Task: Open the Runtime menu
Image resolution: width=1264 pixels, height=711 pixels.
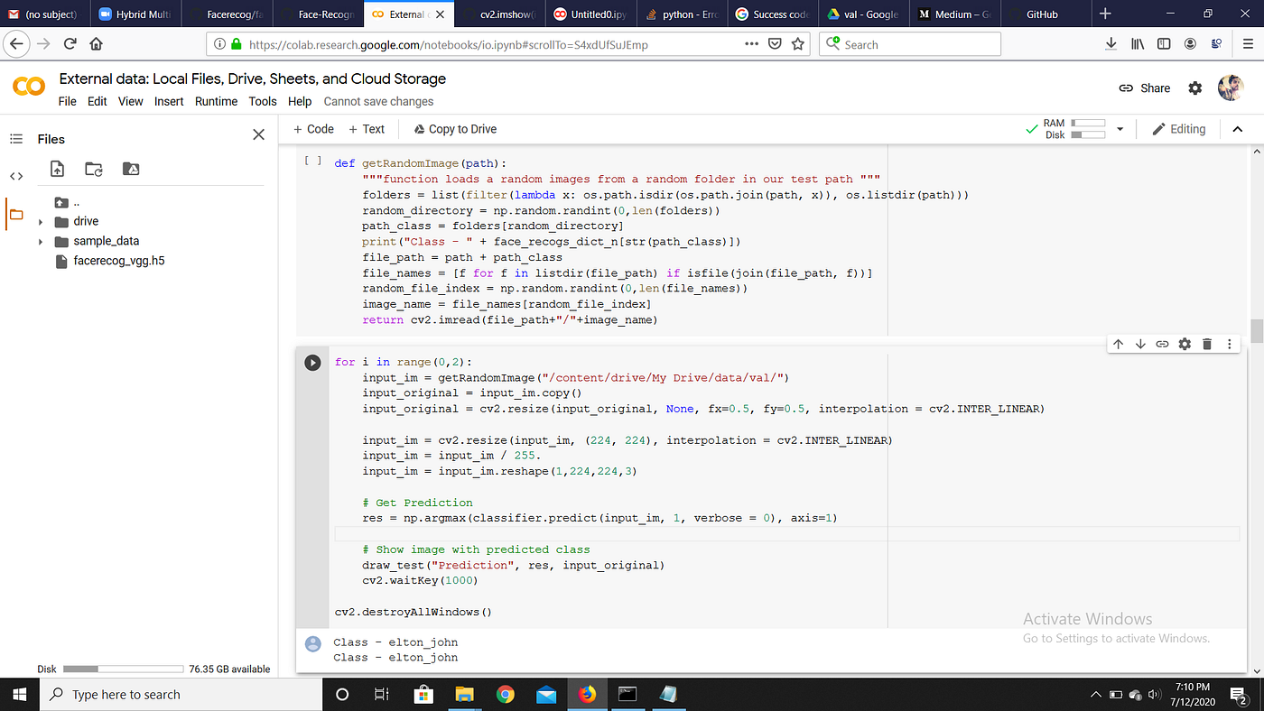Action: 216,101
